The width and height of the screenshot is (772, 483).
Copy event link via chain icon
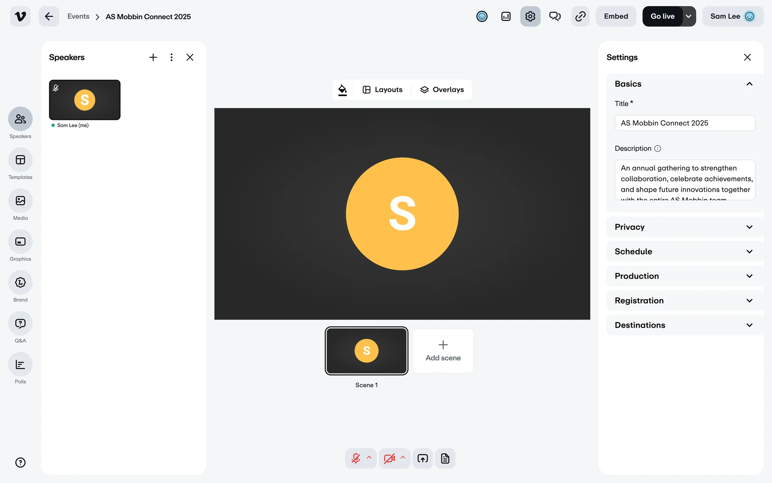tap(580, 17)
